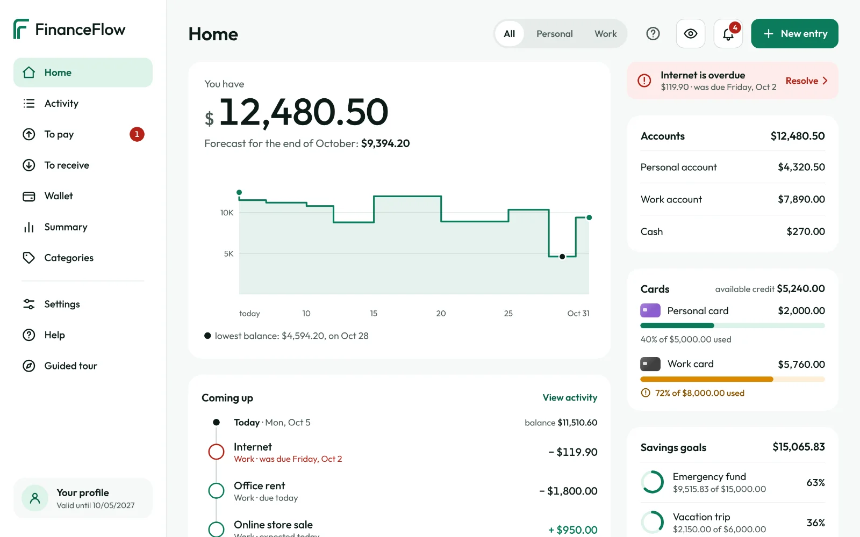Open Home in the sidebar
The width and height of the screenshot is (860, 537).
[x=83, y=72]
